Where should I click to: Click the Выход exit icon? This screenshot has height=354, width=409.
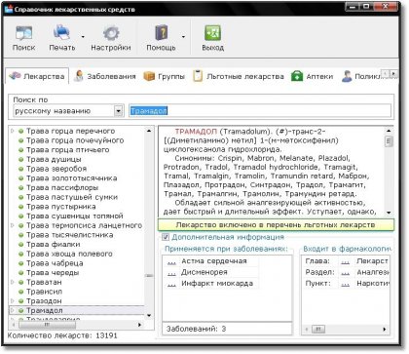pyautogui.click(x=212, y=33)
